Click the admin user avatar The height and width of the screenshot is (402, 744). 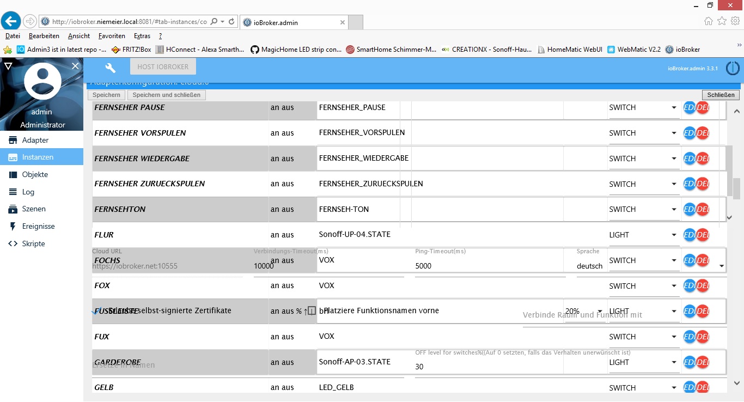click(42, 81)
